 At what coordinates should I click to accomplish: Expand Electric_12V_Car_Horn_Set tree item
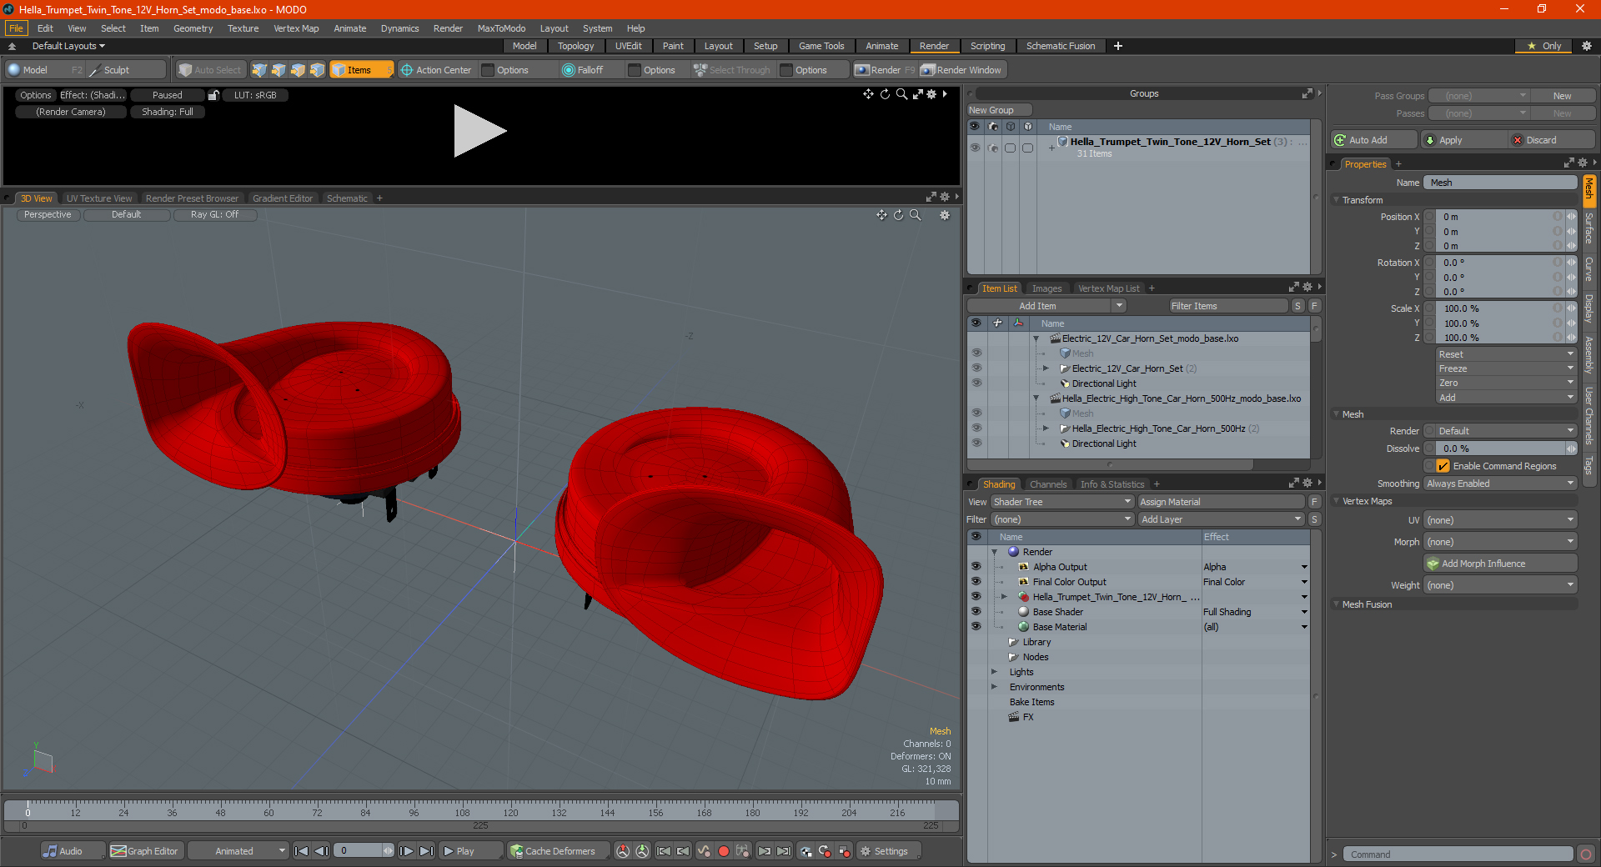[x=1046, y=368]
